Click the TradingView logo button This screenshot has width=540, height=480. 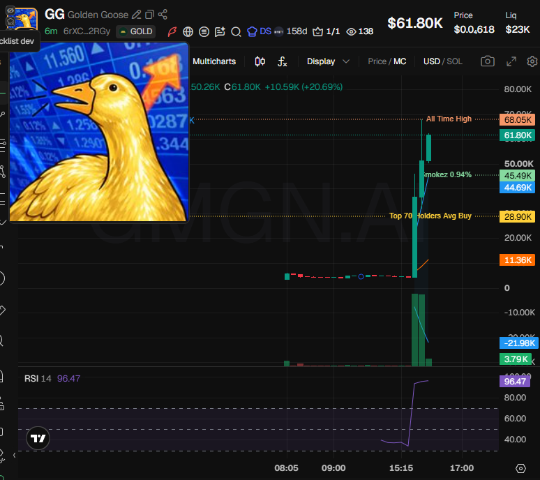click(38, 438)
